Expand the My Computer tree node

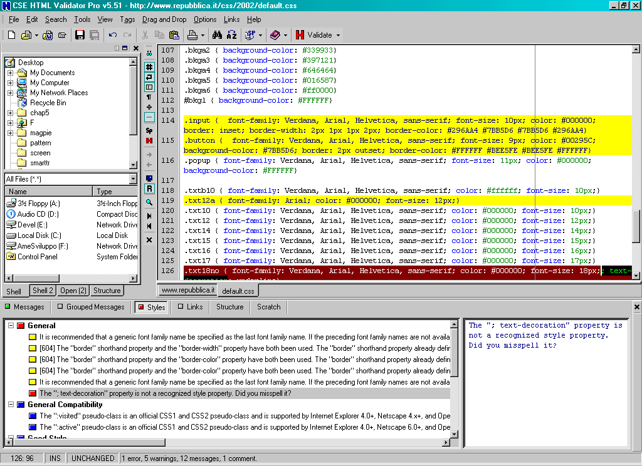[x=10, y=83]
